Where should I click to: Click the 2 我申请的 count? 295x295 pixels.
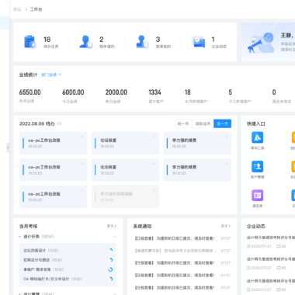click(102, 40)
